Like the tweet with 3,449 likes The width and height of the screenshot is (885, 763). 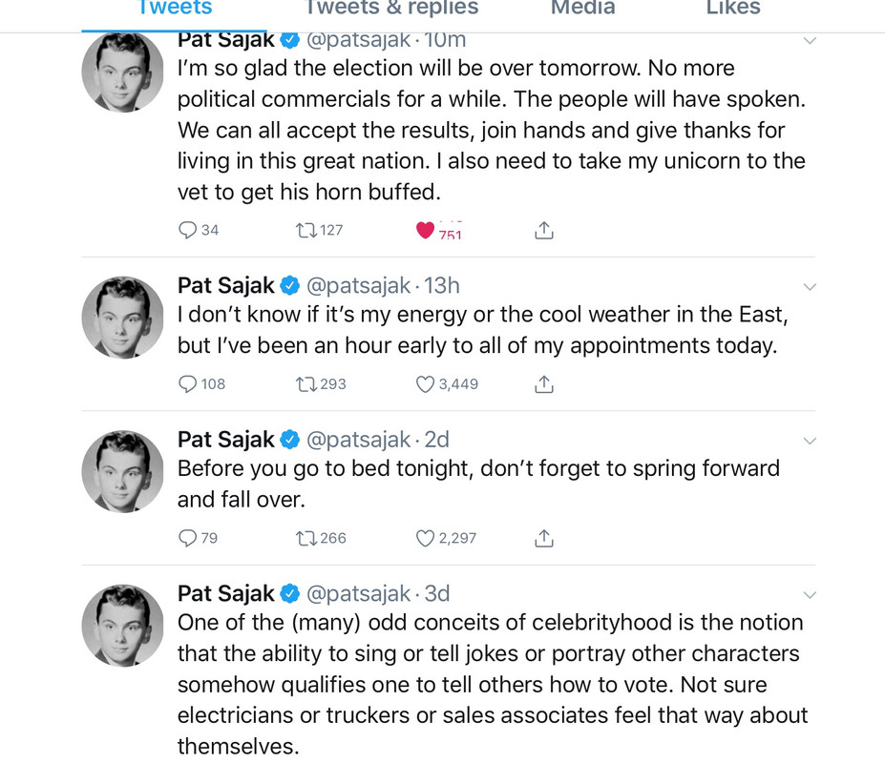[x=426, y=384]
